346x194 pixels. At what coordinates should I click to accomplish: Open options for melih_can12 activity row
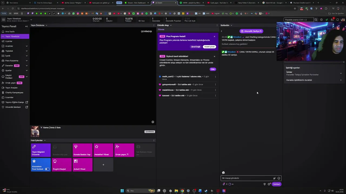click(215, 77)
